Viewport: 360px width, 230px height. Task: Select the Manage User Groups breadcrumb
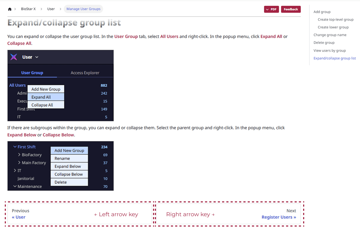click(x=83, y=9)
